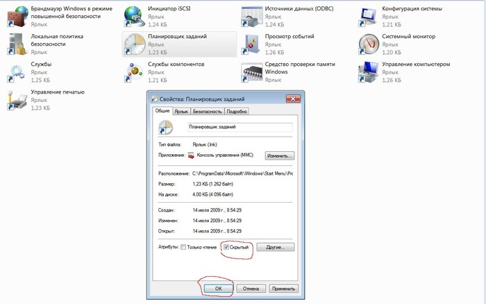Viewport: 486px width, 304px height.
Task: Enable the Только чтение attribute checkbox
Action: pos(183,247)
